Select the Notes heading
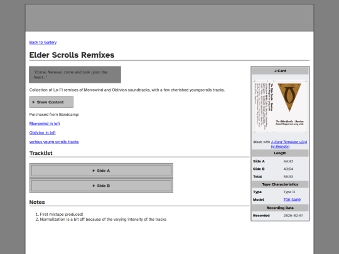 tap(37, 202)
